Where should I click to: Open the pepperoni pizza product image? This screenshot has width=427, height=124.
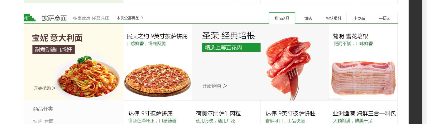157,81
